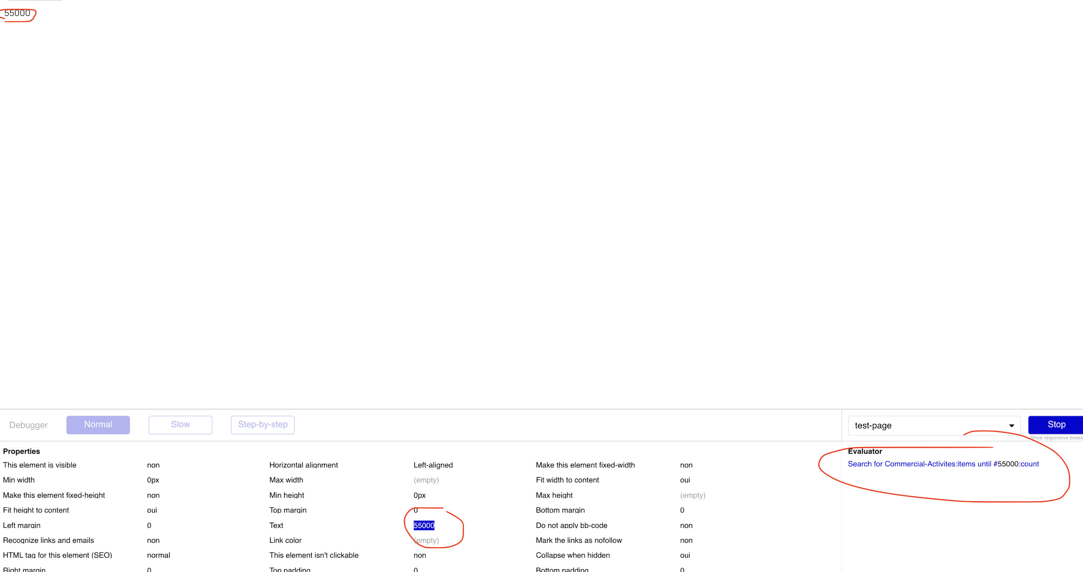Switch debugger to Normal speed mode
The width and height of the screenshot is (1083, 572).
point(98,425)
